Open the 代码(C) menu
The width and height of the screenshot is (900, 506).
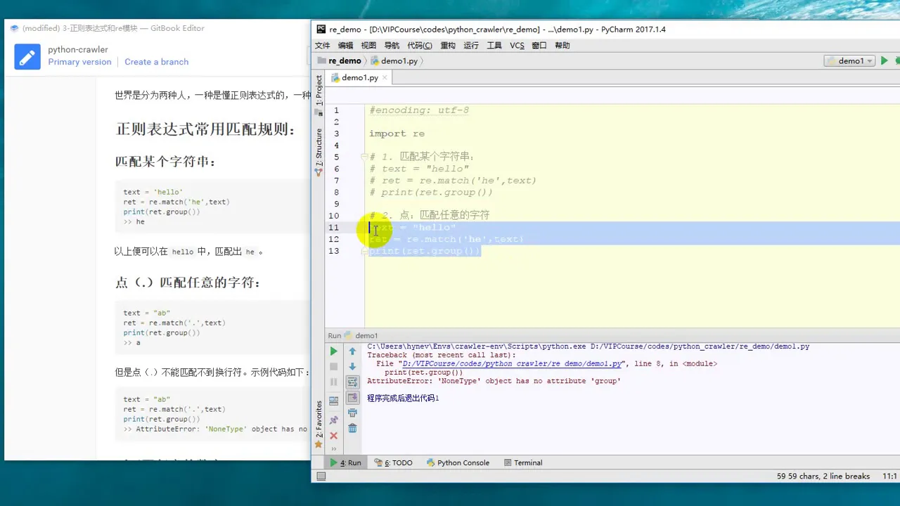(420, 46)
